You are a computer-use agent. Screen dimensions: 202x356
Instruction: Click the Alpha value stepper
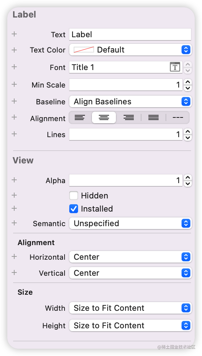(188, 181)
